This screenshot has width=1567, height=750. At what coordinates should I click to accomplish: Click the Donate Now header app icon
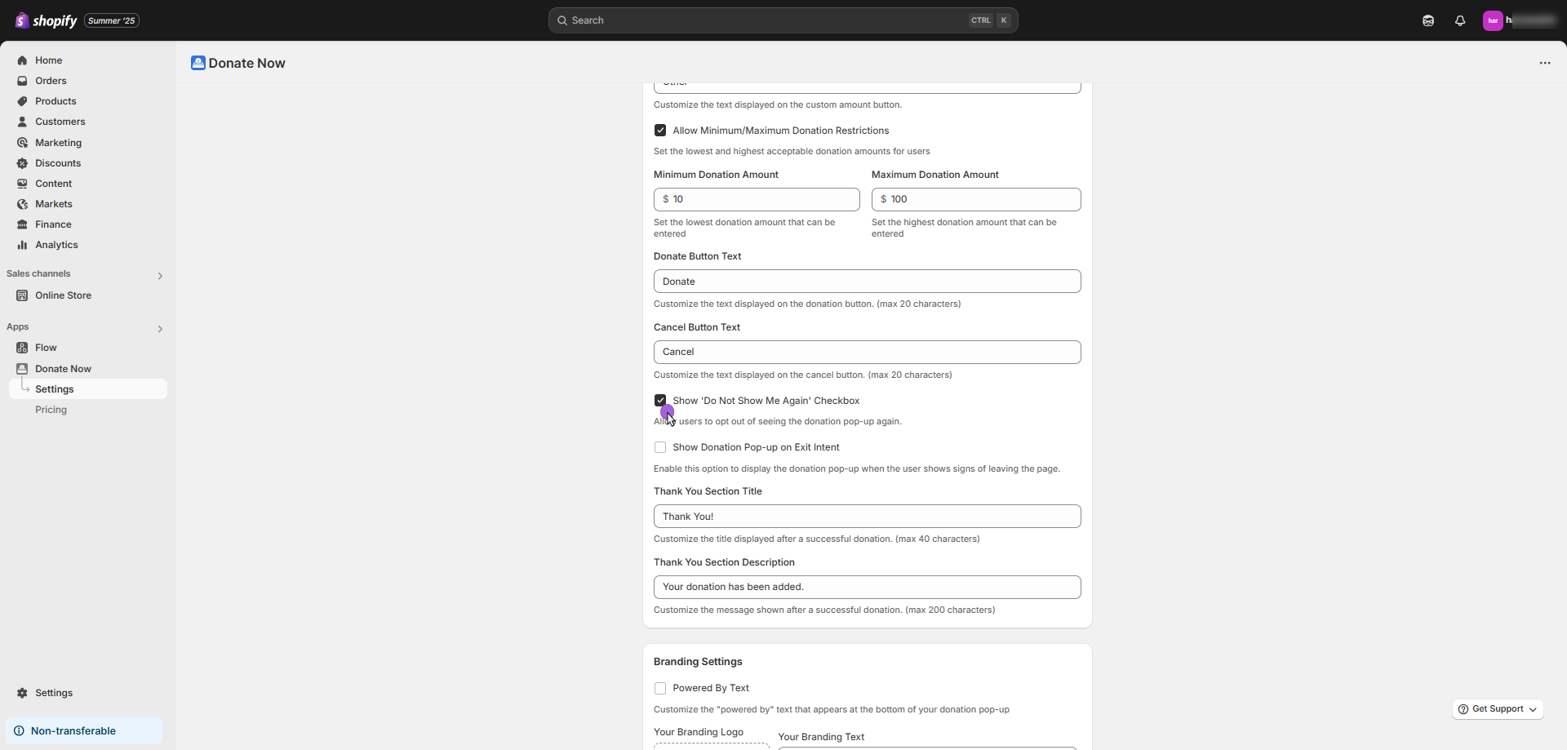(x=198, y=63)
